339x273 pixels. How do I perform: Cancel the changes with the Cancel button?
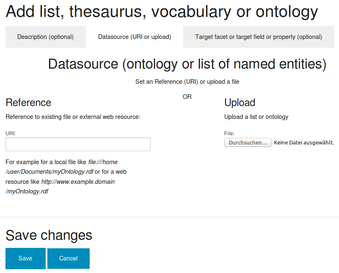(68, 258)
